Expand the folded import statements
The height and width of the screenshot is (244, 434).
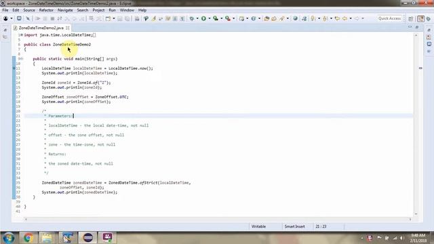[22, 35]
